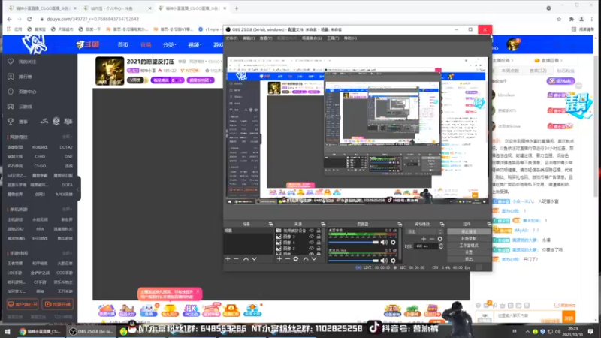Open 编辑(E) menu in OBS
Viewport: 601px width, 338px height.
249,38
